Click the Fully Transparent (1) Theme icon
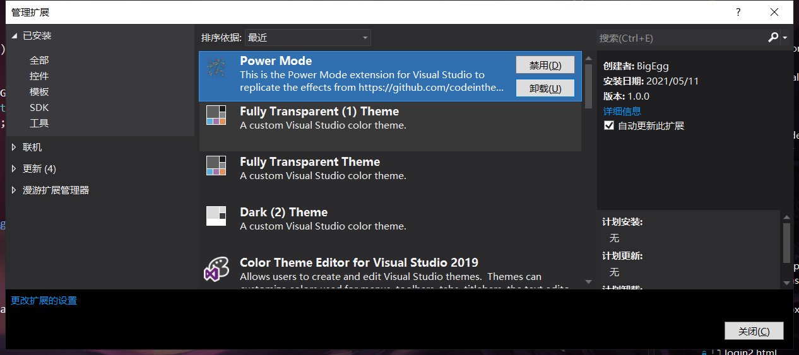Screen dimensions: 799x355 click(216, 115)
